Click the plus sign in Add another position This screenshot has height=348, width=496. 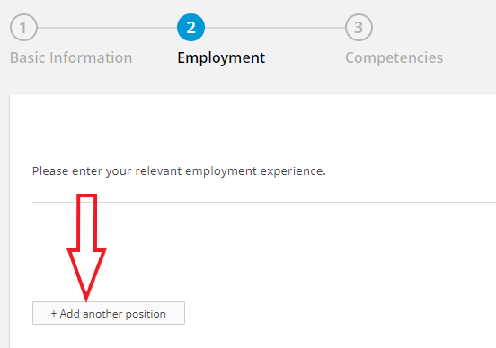point(54,314)
